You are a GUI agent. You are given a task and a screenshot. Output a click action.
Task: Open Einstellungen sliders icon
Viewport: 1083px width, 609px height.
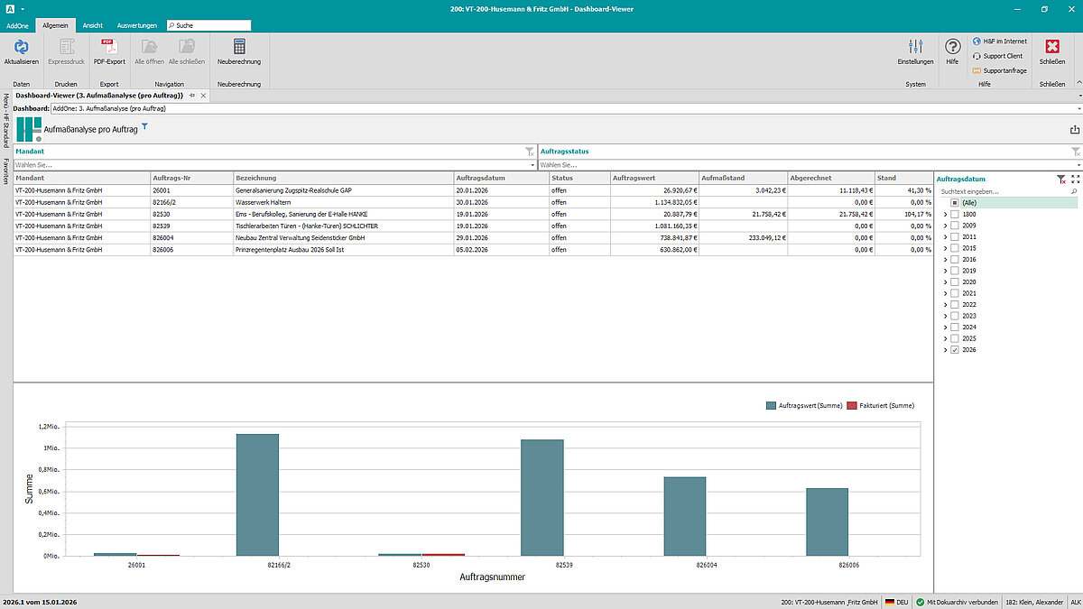(x=915, y=47)
